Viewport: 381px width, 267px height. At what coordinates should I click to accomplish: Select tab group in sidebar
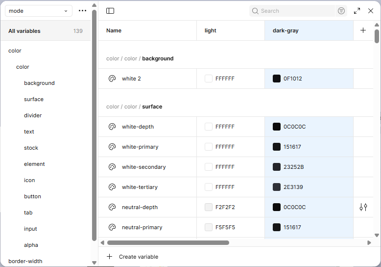pos(28,213)
